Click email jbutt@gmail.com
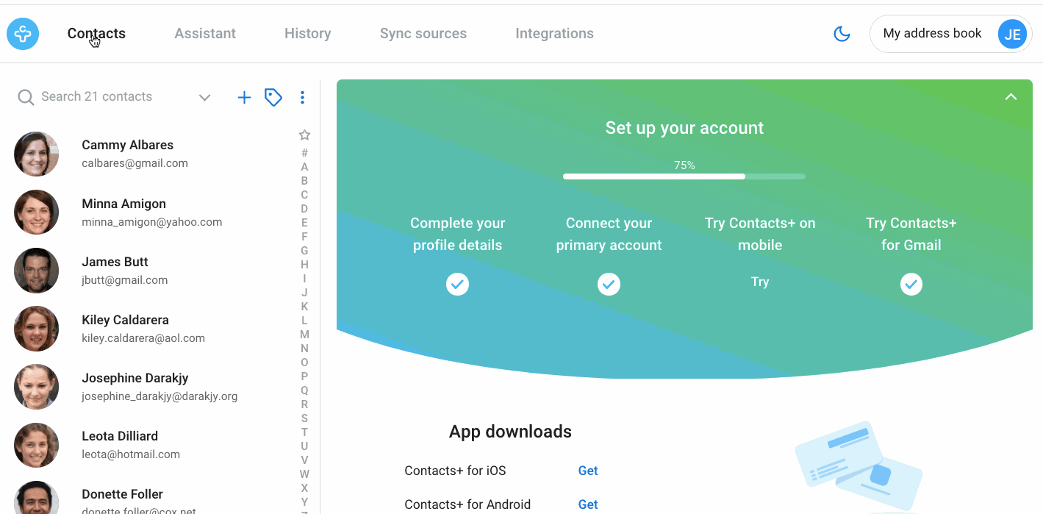The height and width of the screenshot is (514, 1043). click(124, 279)
